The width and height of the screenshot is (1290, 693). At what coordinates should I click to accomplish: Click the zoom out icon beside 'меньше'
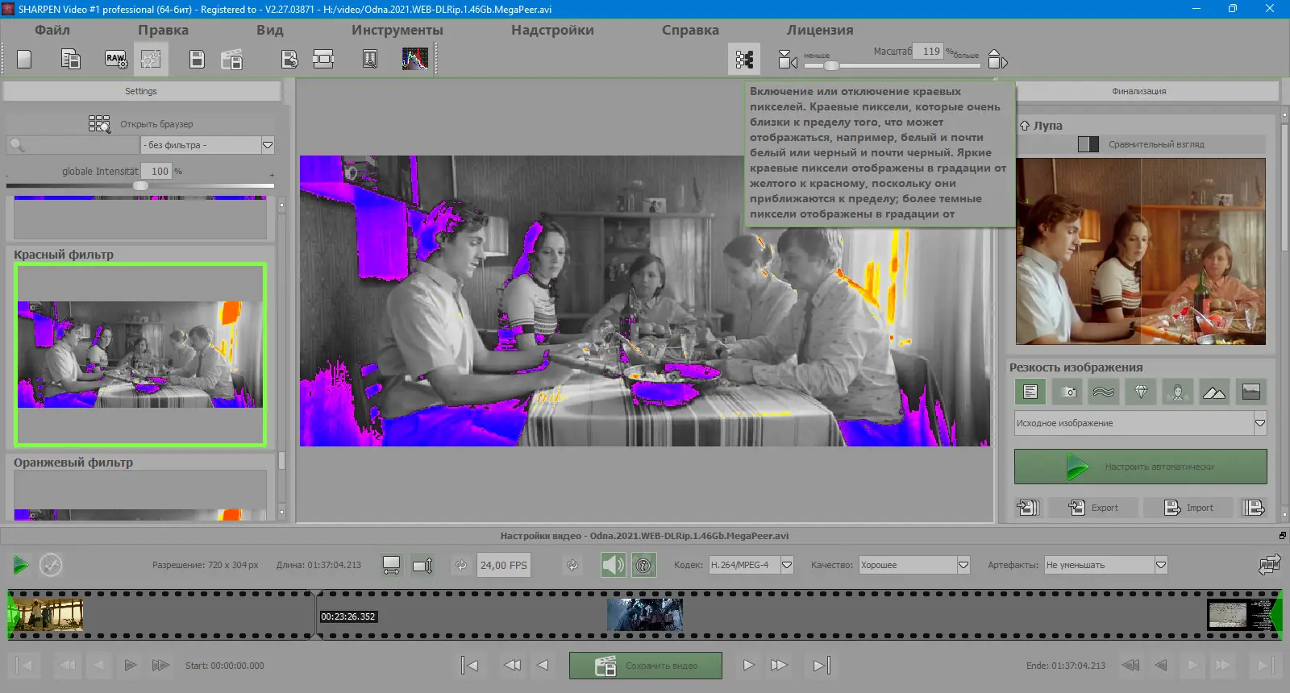(x=788, y=59)
